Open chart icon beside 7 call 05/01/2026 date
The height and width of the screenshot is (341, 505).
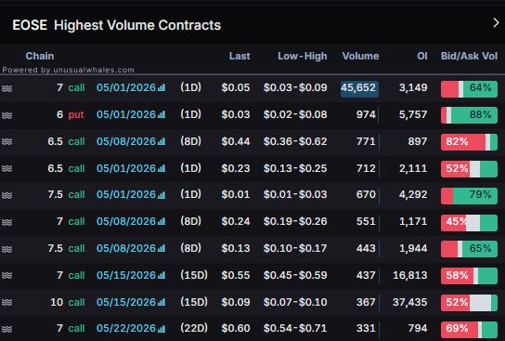162,87
